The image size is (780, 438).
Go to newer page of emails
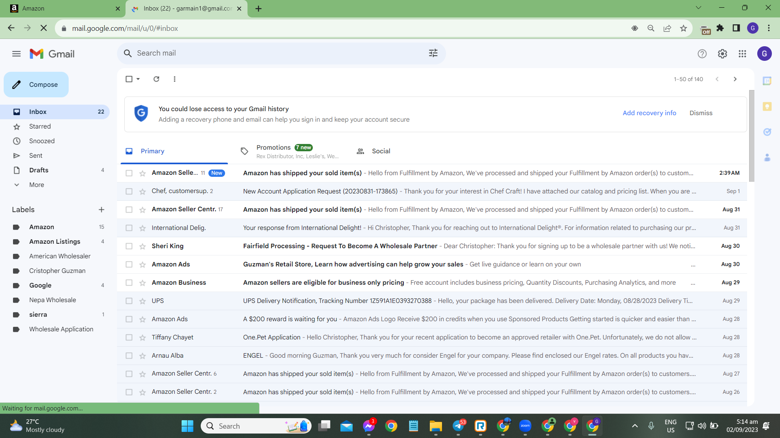(717, 79)
